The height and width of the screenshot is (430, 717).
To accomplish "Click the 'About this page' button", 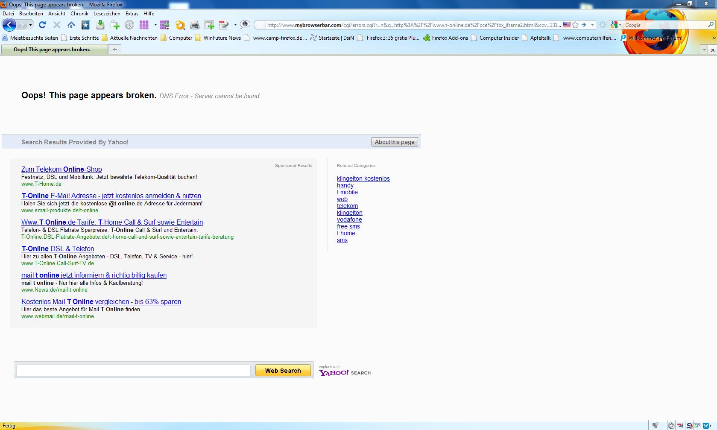I will pos(395,142).
